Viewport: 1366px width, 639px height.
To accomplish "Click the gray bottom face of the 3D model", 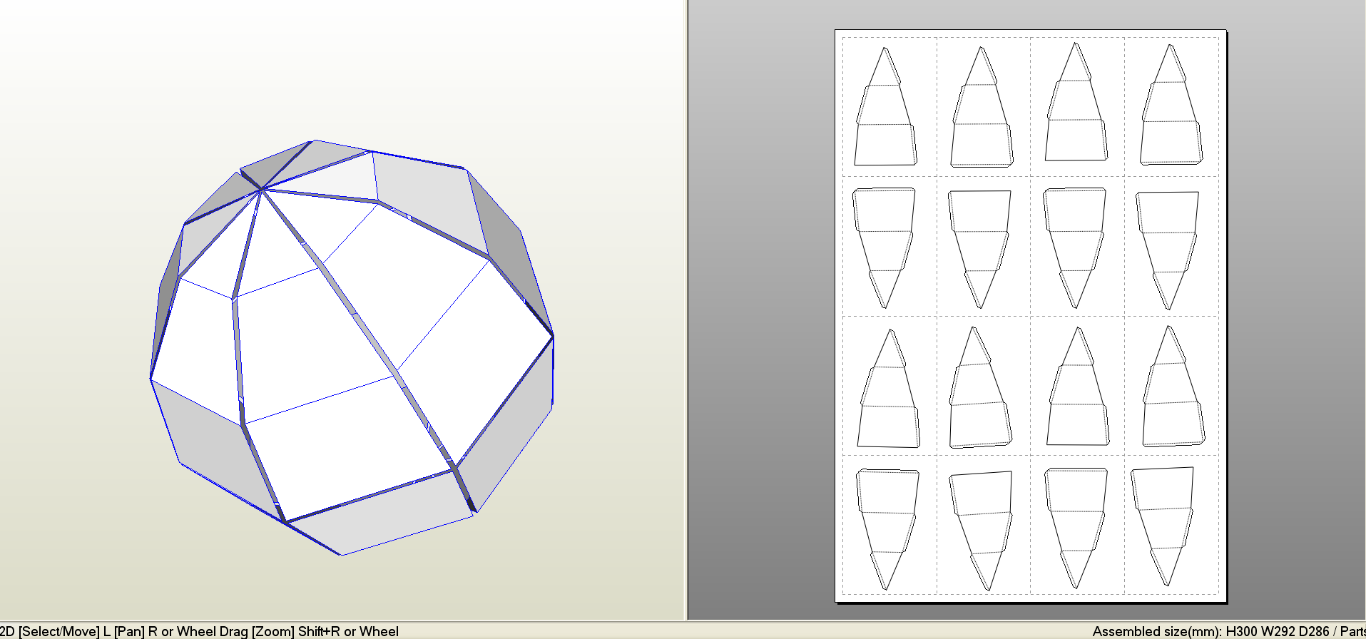I will point(378,517).
